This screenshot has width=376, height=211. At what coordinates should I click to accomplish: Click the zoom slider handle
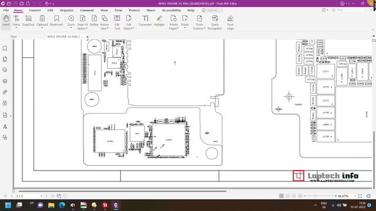point(316,196)
